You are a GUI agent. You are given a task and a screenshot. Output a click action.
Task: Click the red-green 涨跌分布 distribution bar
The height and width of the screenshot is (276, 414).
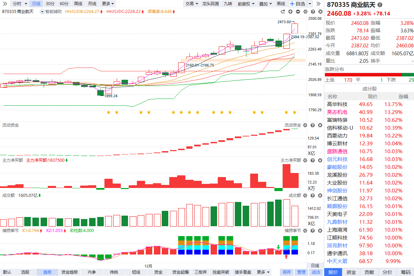coord(369,75)
